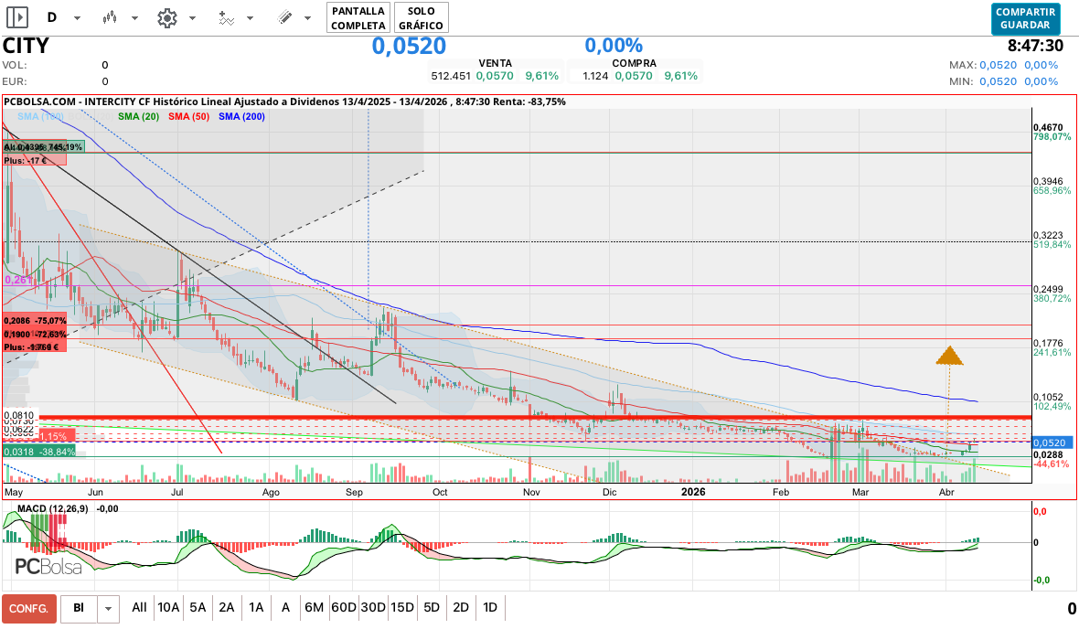Viewport: 1079px width, 629px height.
Task: Toggle the SMA (50) indicator label
Action: tap(189, 116)
